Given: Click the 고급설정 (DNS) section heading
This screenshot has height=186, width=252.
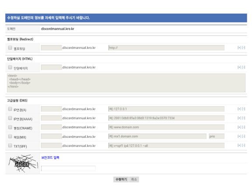Looking at the screenshot, I should pos(17,101).
